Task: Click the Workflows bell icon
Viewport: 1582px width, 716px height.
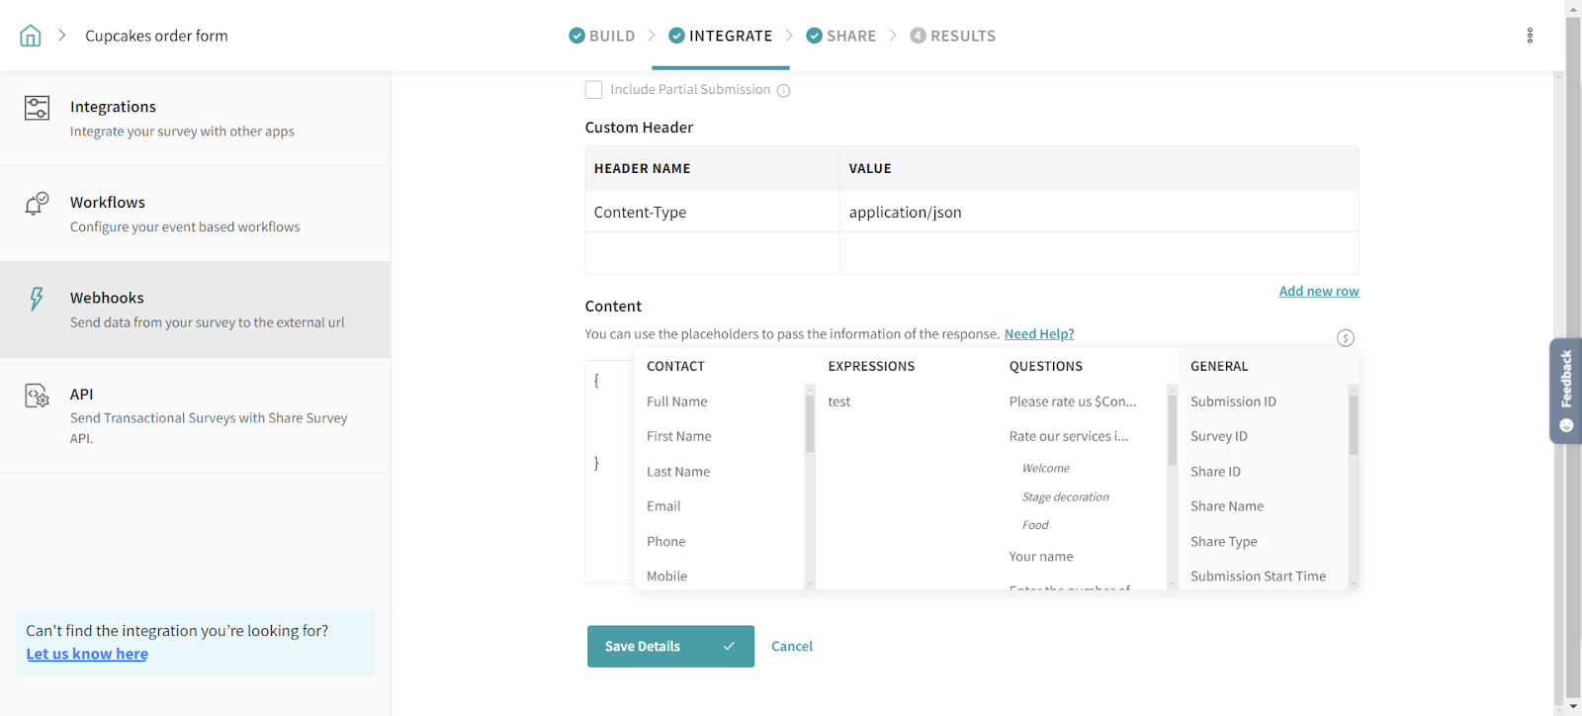Action: [37, 204]
